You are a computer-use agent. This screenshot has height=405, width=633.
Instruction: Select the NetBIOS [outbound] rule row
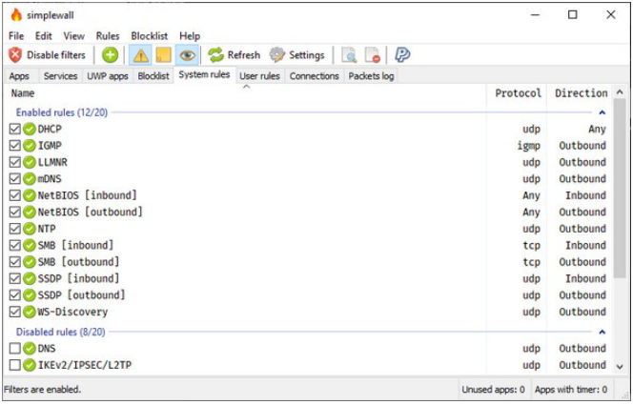click(x=309, y=213)
